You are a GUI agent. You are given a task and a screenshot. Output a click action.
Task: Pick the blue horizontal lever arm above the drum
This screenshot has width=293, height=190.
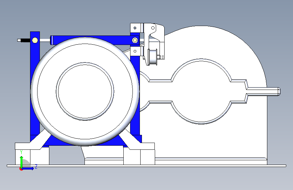(x=95, y=40)
